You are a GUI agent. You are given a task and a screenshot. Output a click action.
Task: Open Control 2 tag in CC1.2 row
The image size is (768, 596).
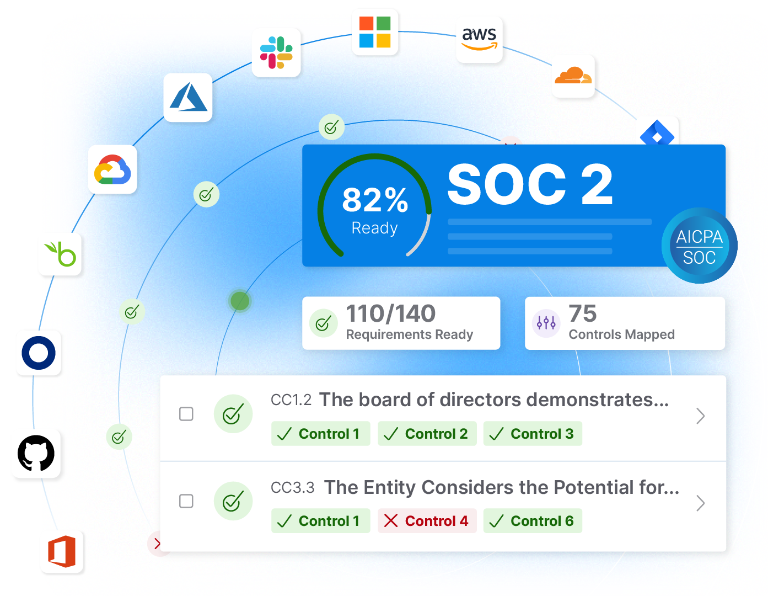[x=427, y=434]
